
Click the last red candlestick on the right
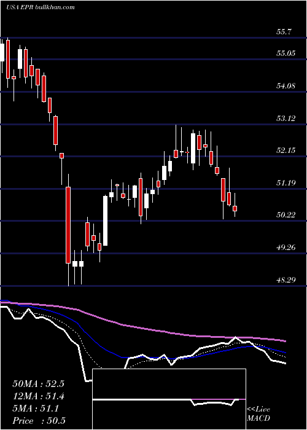[235, 209]
